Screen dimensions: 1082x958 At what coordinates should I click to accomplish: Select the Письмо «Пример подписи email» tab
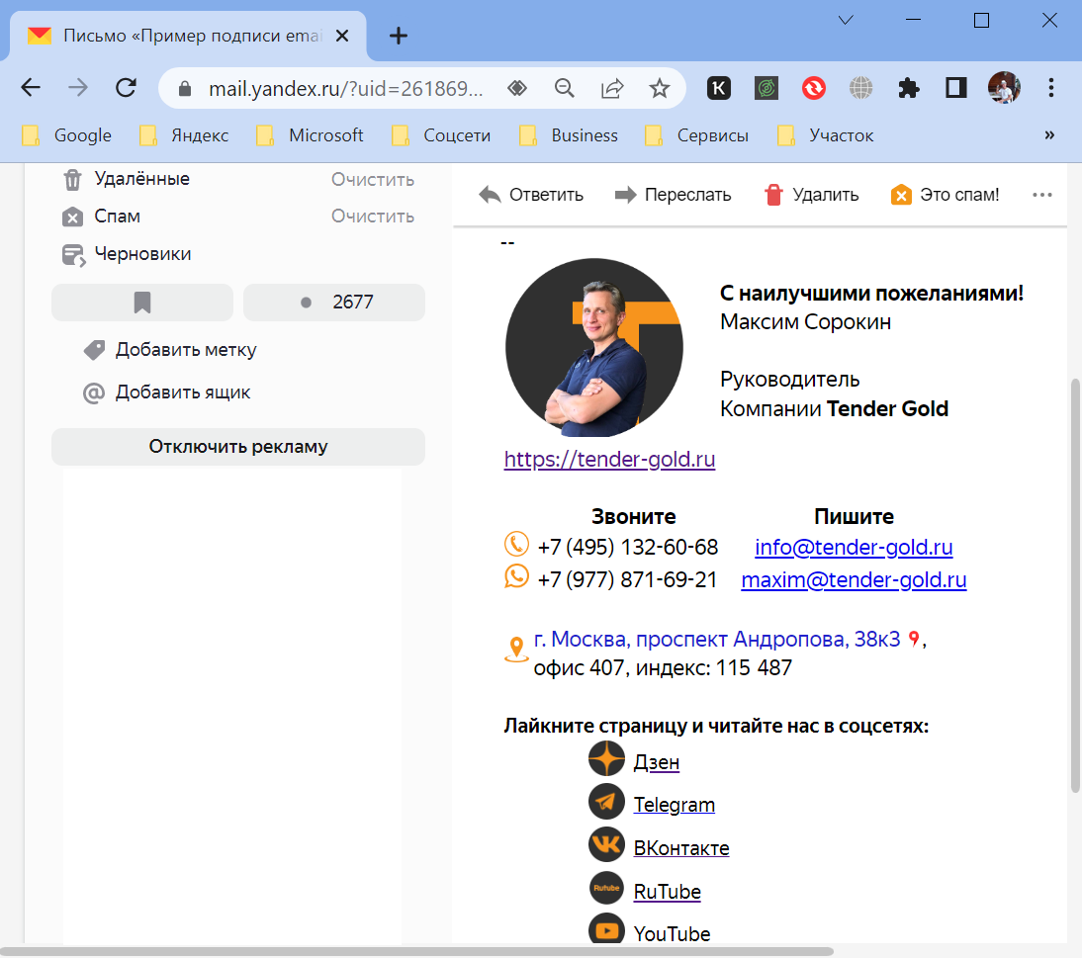[188, 36]
